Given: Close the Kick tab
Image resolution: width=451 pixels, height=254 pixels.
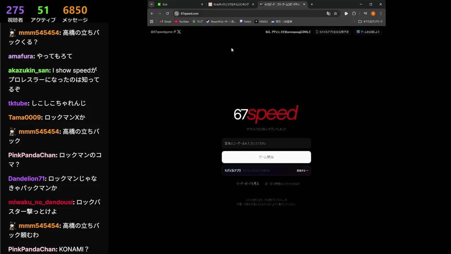Looking at the screenshot, I should coord(202,4).
